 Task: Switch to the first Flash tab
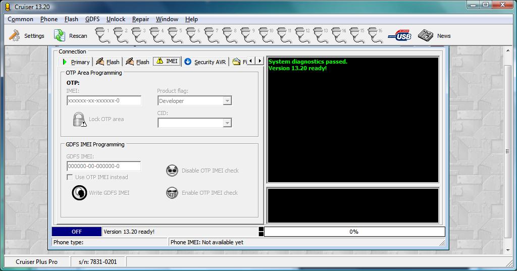pyautogui.click(x=108, y=62)
